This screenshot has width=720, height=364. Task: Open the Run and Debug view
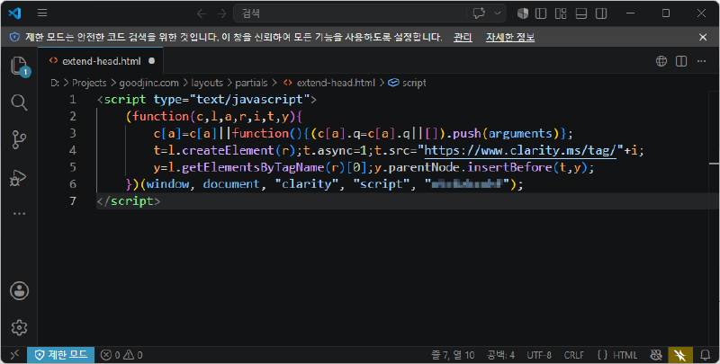(x=19, y=177)
